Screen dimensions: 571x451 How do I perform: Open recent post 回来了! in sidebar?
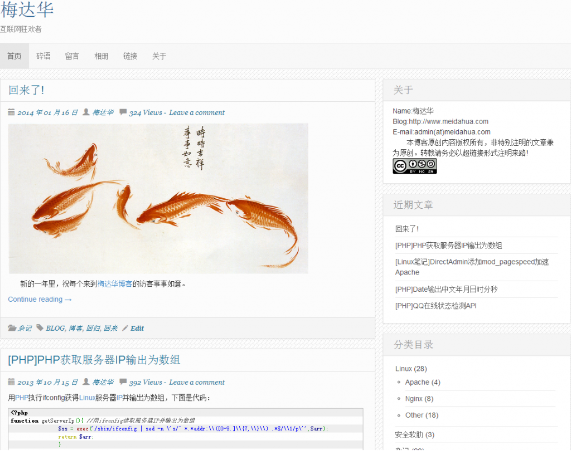[x=407, y=229]
